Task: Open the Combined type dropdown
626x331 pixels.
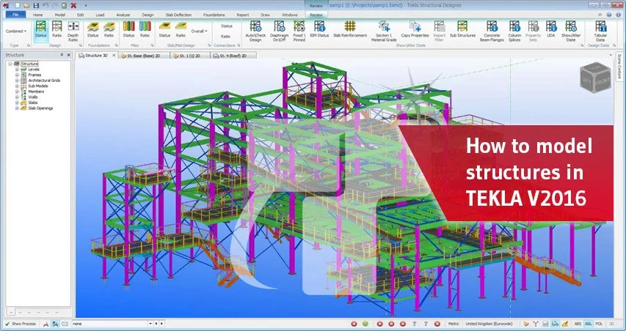Action: (16, 31)
